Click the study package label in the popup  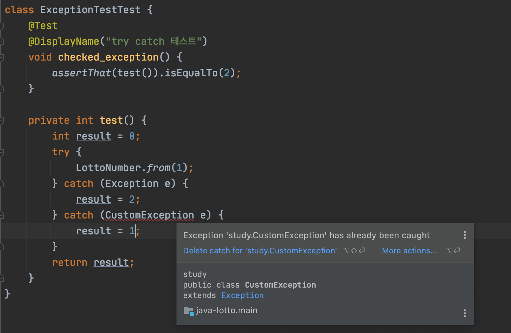(195, 274)
